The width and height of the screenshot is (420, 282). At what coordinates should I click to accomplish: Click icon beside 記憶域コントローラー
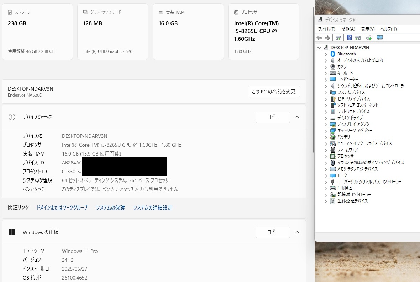tap(333, 195)
